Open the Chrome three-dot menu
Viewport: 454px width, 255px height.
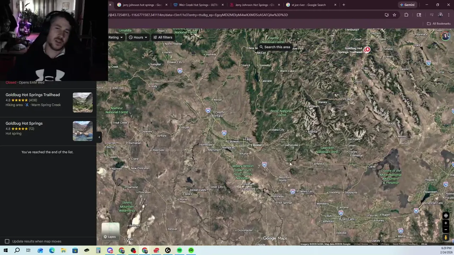449,15
